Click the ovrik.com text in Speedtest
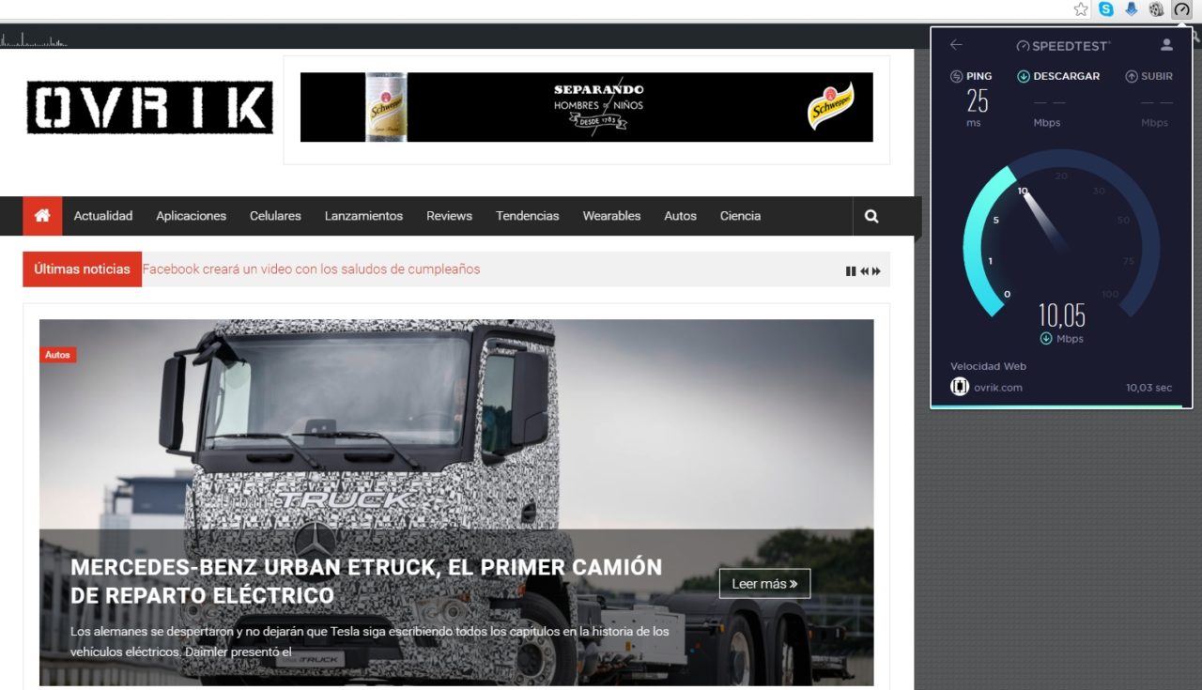 point(998,388)
